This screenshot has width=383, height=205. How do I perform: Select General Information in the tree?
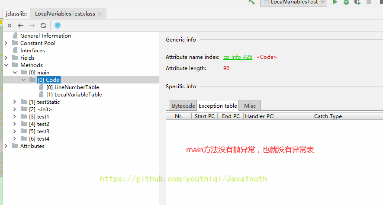45,36
